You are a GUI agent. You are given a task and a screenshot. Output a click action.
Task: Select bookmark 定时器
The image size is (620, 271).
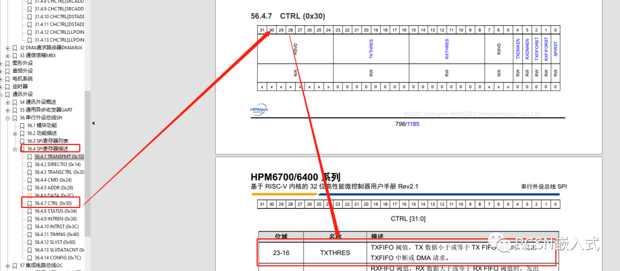(x=20, y=87)
